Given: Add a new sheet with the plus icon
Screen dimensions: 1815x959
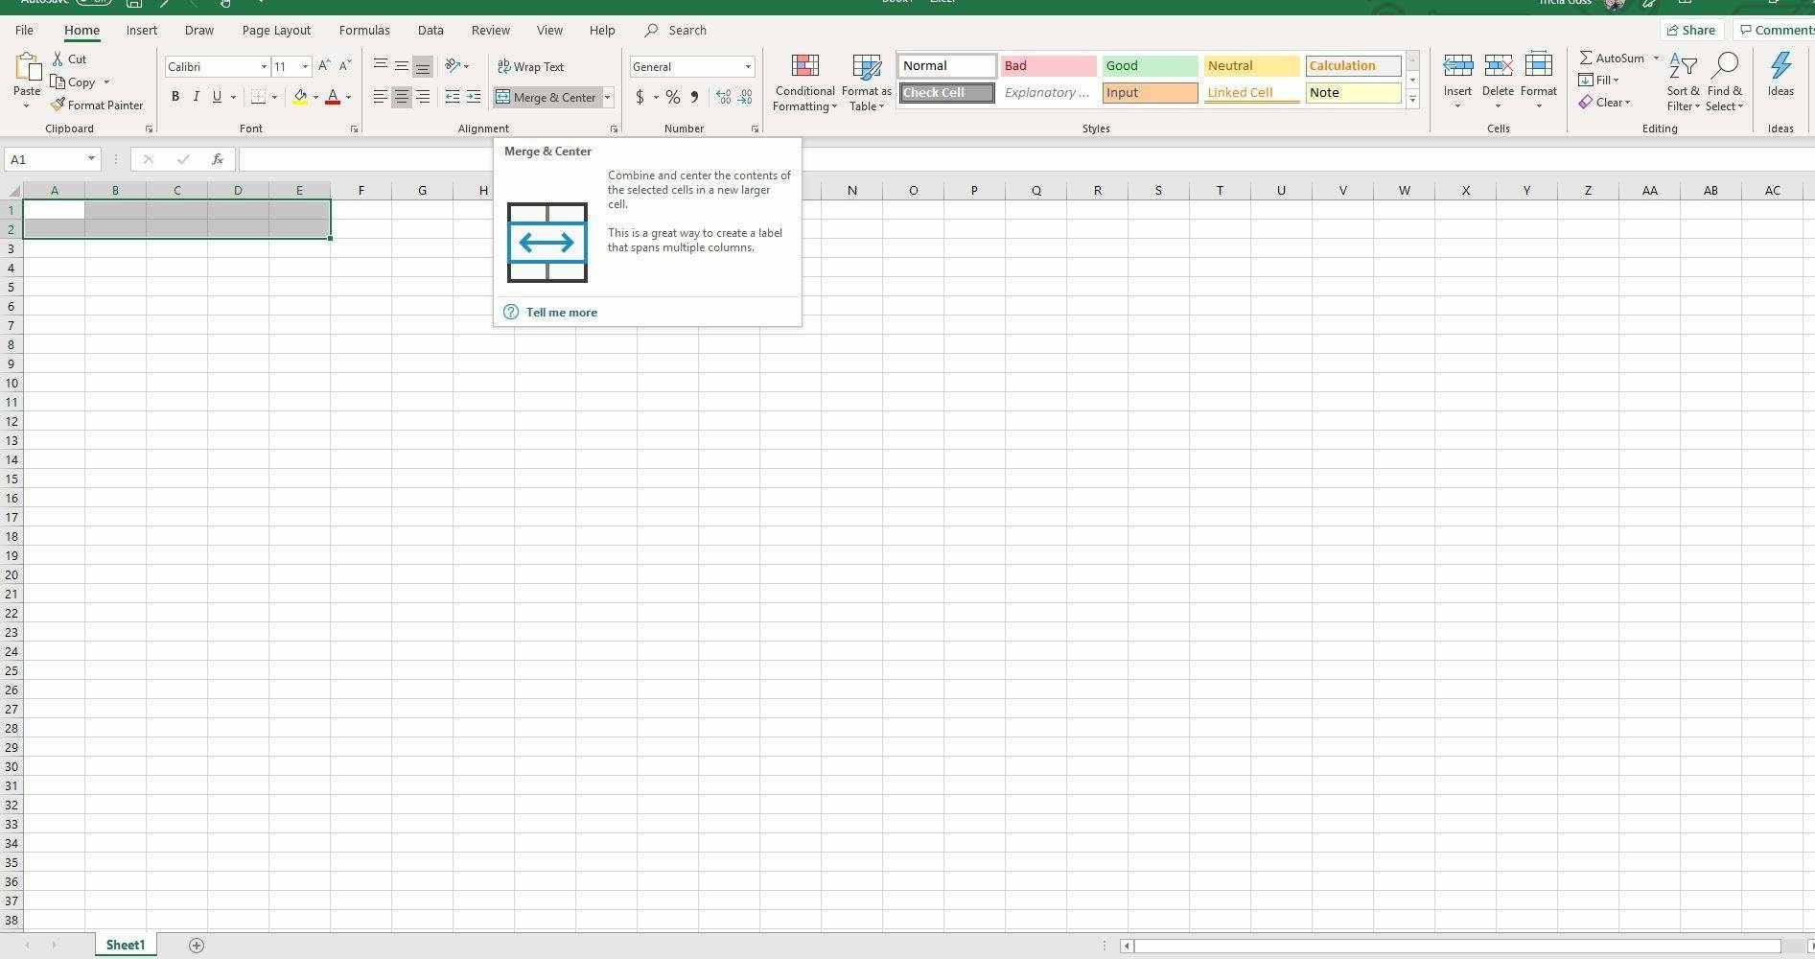Looking at the screenshot, I should point(197,946).
